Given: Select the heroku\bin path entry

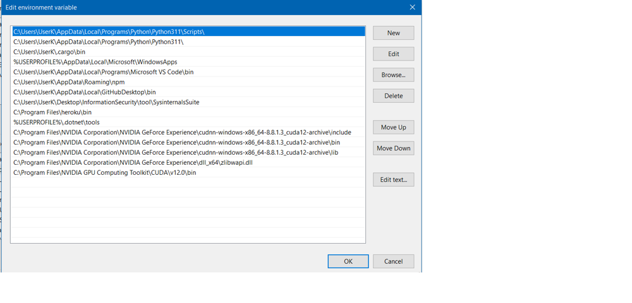Looking at the screenshot, I should [188, 112].
